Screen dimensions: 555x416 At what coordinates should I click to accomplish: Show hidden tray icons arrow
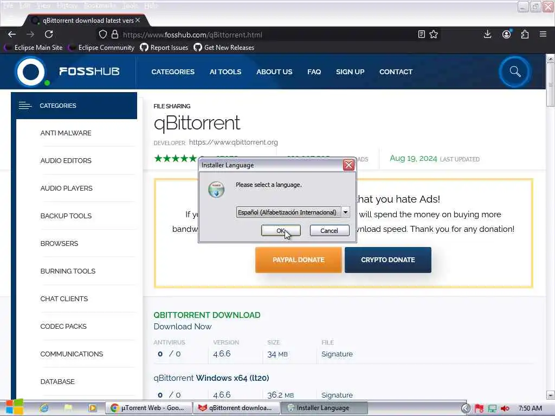[466, 408]
